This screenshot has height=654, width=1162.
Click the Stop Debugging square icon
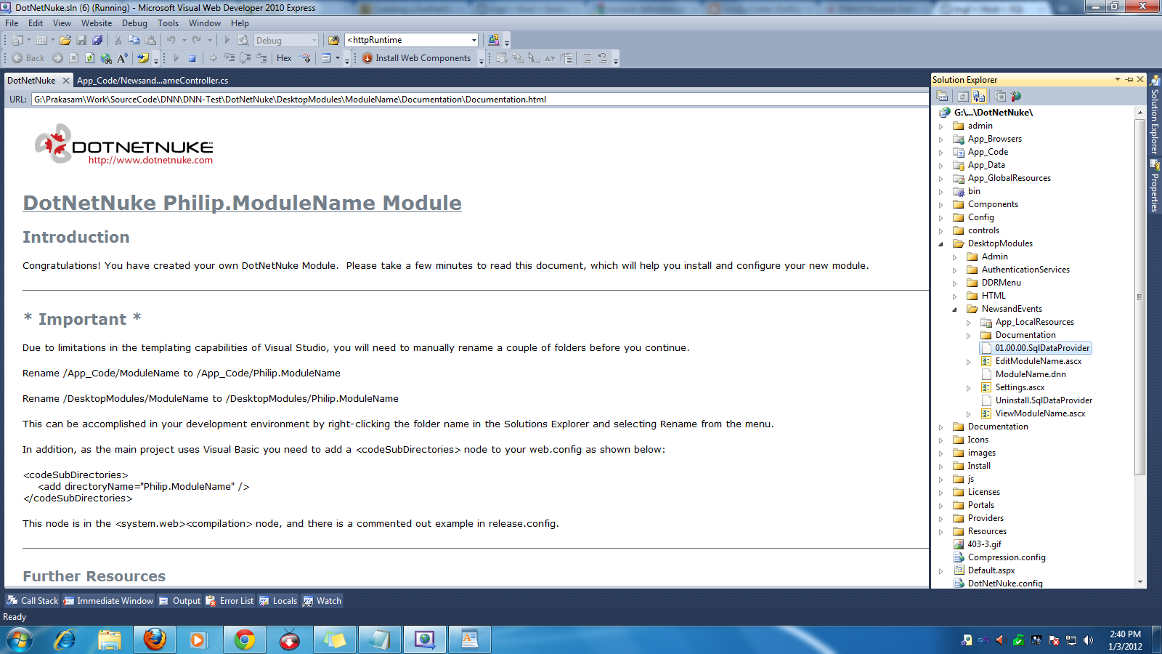click(192, 58)
